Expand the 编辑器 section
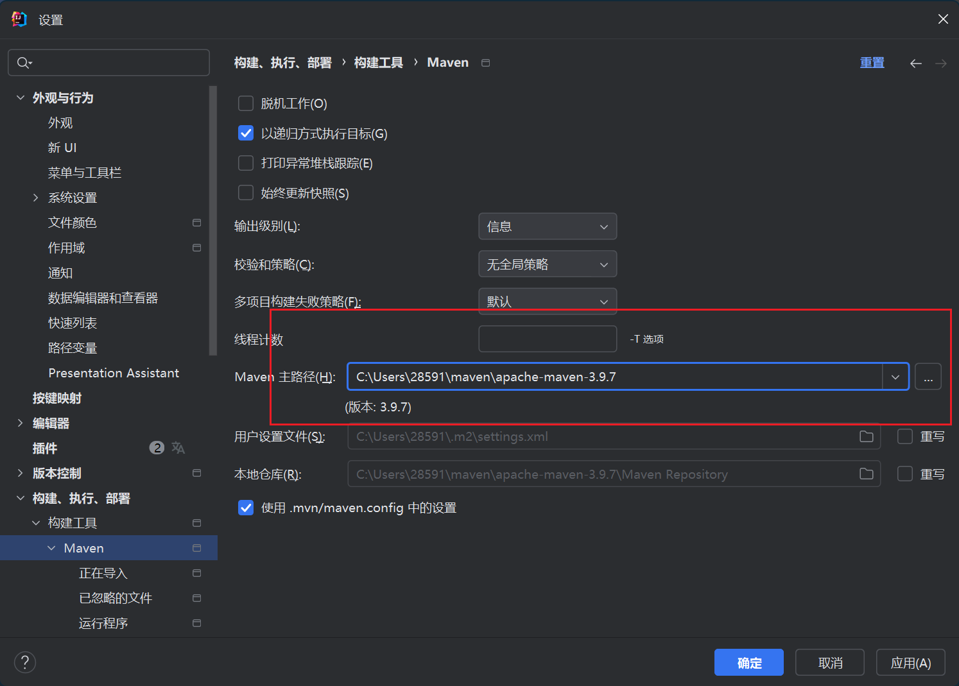 pyautogui.click(x=21, y=423)
